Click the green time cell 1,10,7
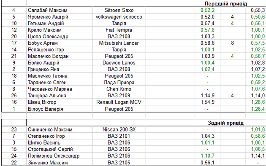 pyautogui.click(x=207, y=156)
